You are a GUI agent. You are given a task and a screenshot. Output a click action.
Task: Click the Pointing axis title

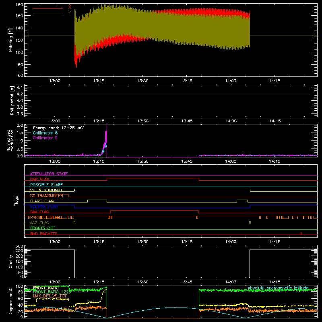pos(11,40)
